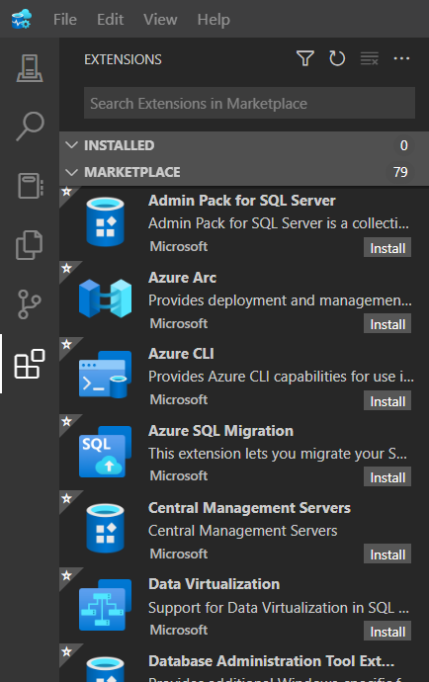Screen dimensions: 429x682
Task: Click the Azure CLI extension icon
Action: tap(105, 375)
